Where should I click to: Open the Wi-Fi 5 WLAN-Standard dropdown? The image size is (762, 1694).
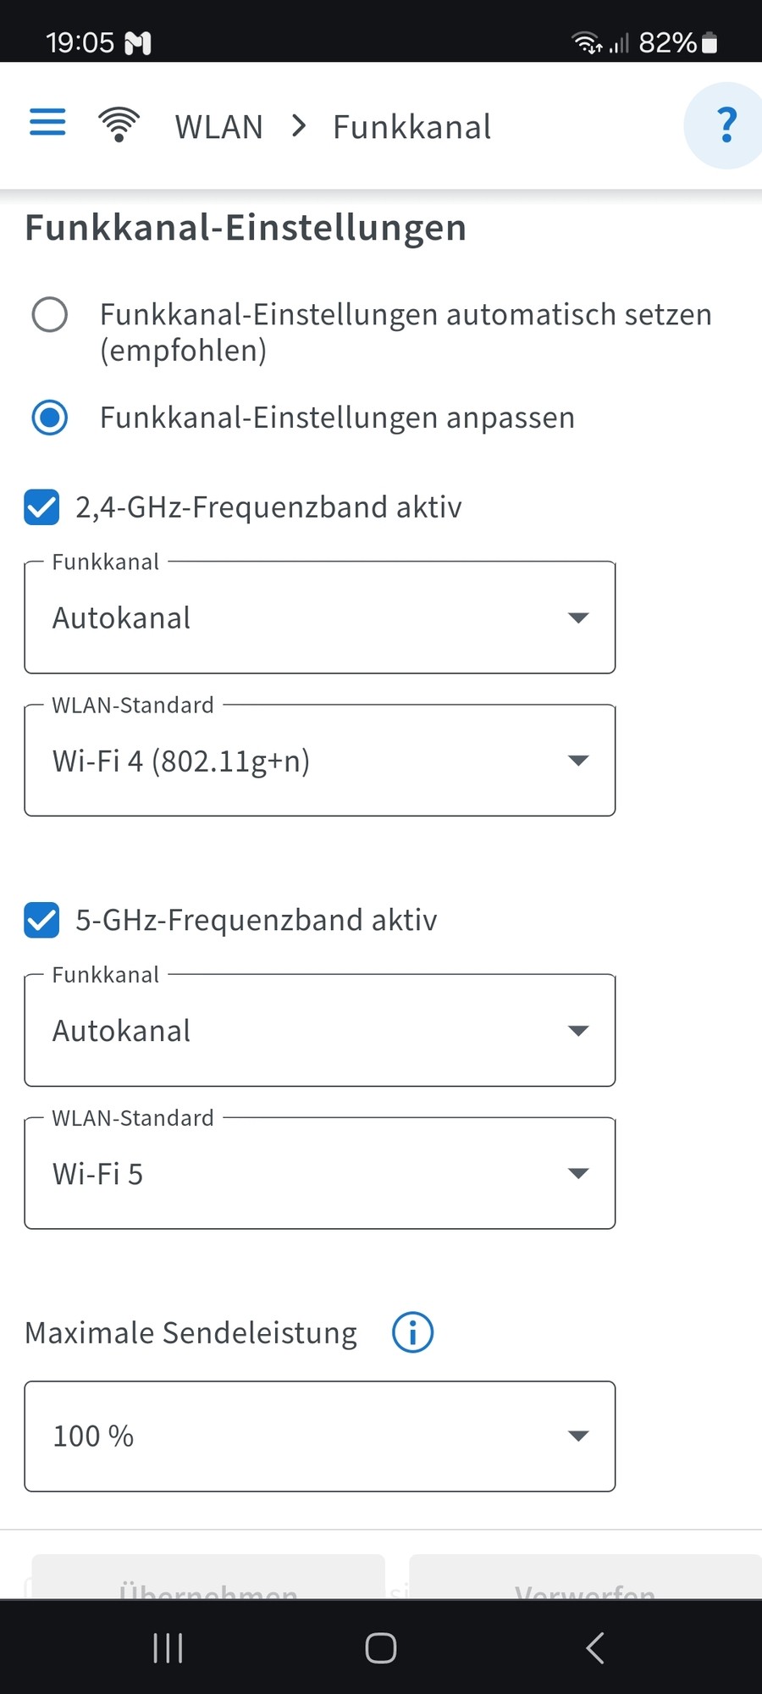click(320, 1173)
